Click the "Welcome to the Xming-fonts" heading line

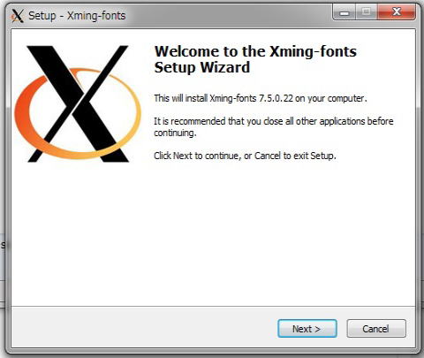click(255, 51)
